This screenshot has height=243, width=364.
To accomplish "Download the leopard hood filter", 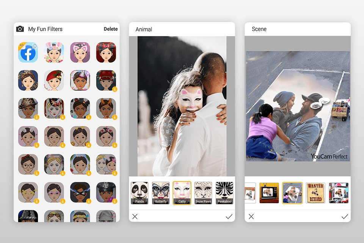I will [x=37, y=117].
